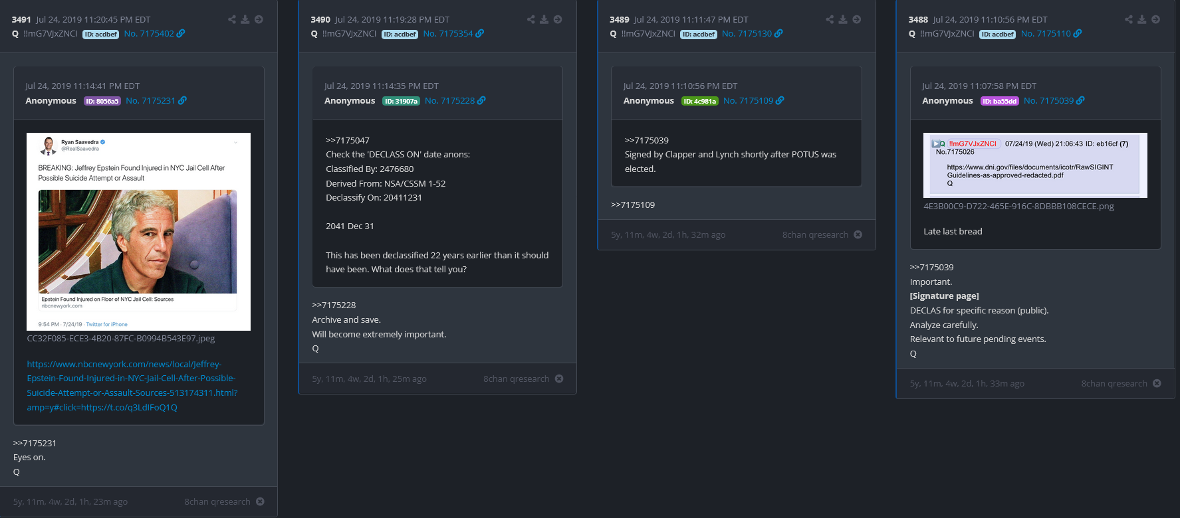Click the circled-x icon beside 8chan qresearch, post 3491

pos(260,501)
